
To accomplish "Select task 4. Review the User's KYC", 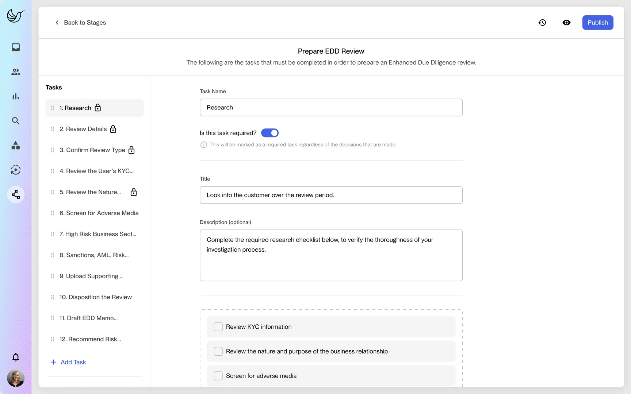I will tap(95, 171).
